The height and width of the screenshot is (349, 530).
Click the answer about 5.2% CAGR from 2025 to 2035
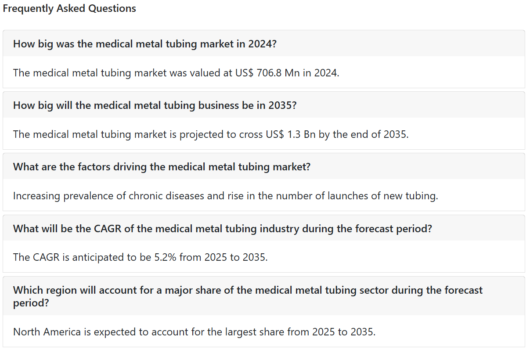click(140, 257)
